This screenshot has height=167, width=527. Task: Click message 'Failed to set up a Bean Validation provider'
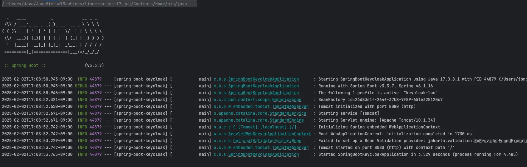pyautogui.click(x=372, y=141)
